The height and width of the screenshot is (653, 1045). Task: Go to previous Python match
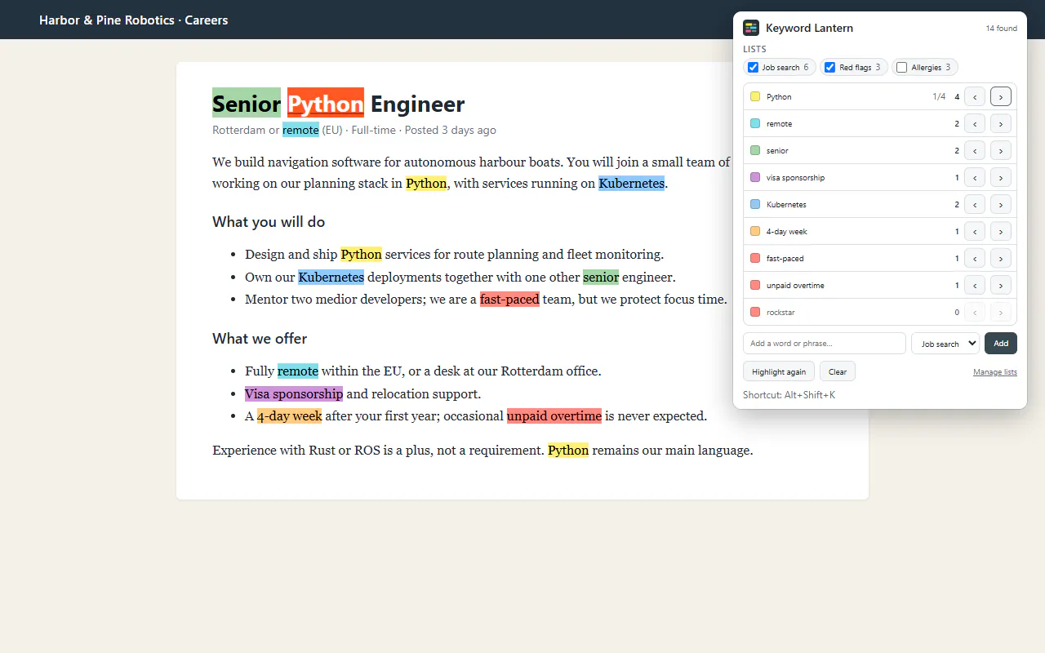pyautogui.click(x=975, y=96)
